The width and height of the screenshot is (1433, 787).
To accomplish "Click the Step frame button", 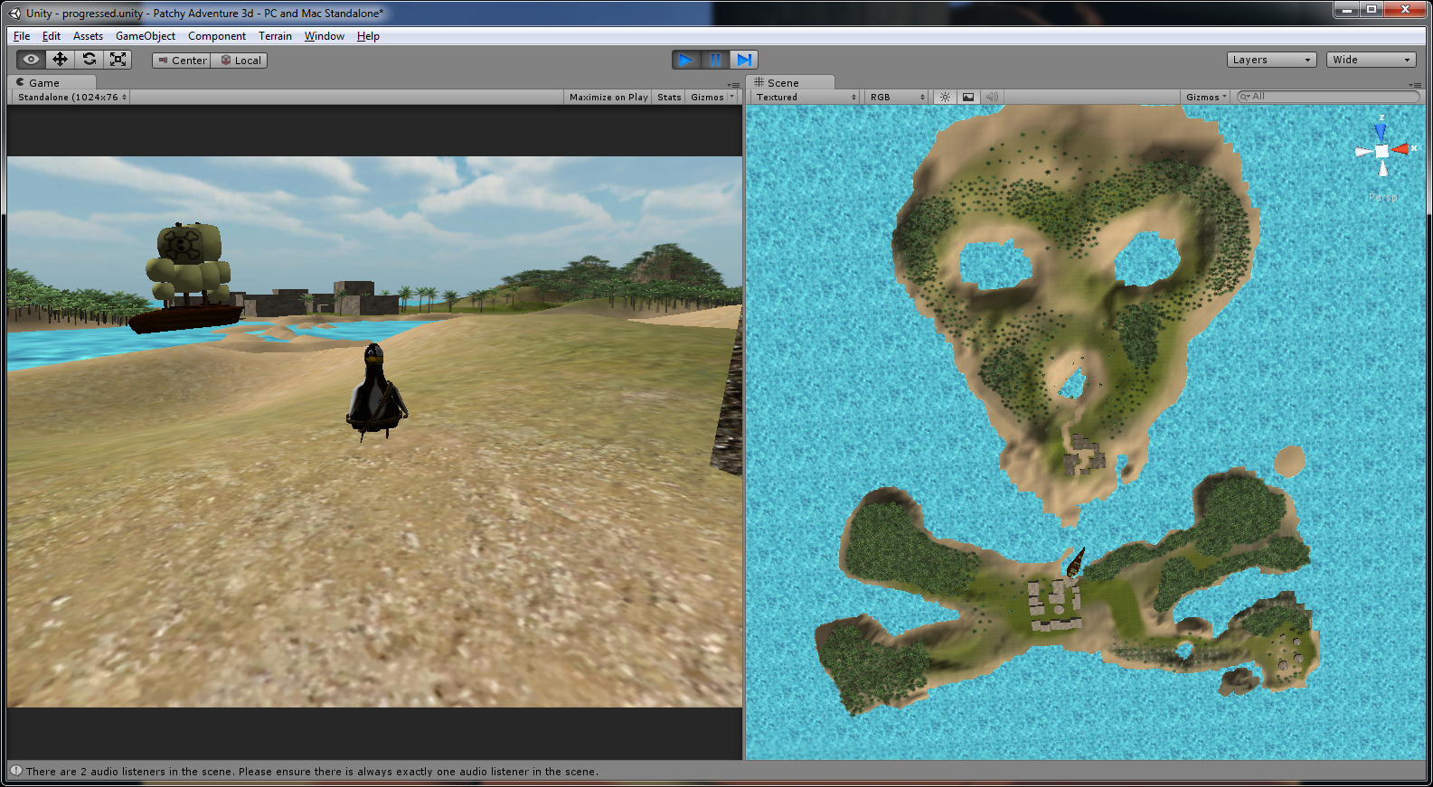I will [743, 60].
